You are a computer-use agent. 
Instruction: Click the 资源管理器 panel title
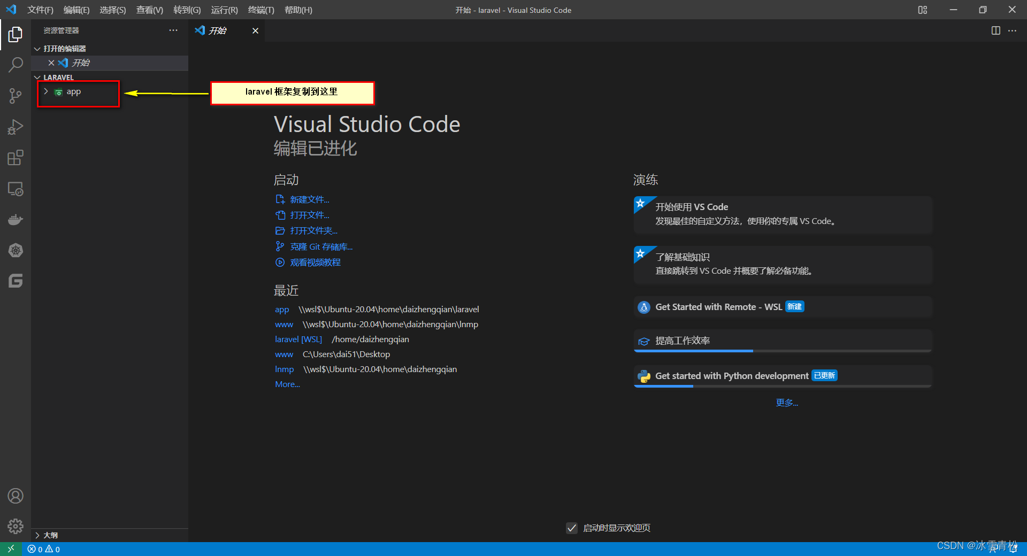(x=61, y=31)
